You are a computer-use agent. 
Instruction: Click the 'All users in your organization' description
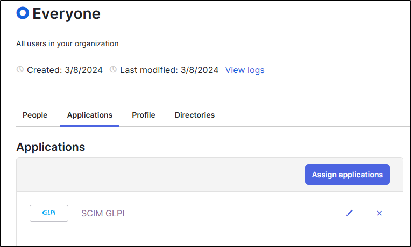(67, 43)
